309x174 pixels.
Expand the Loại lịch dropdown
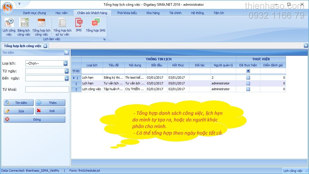tap(66, 63)
